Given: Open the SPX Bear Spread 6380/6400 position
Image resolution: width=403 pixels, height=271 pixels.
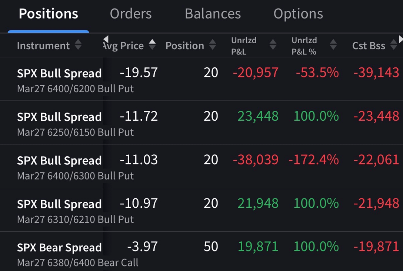Looking at the screenshot, I should [59, 253].
